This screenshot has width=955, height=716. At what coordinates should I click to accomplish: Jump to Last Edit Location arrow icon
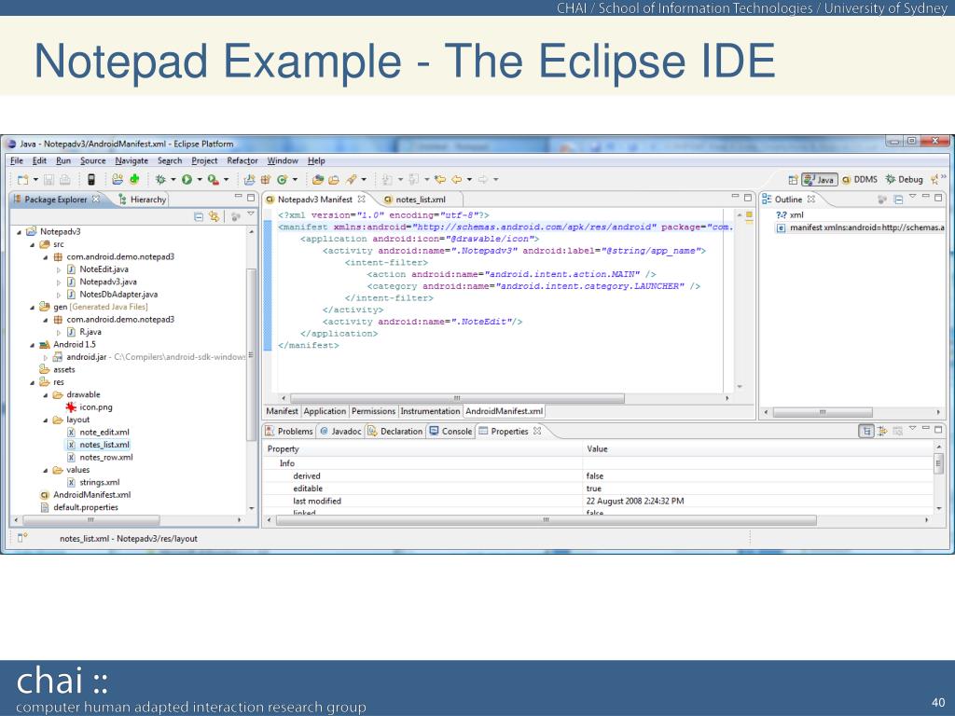[x=440, y=180]
